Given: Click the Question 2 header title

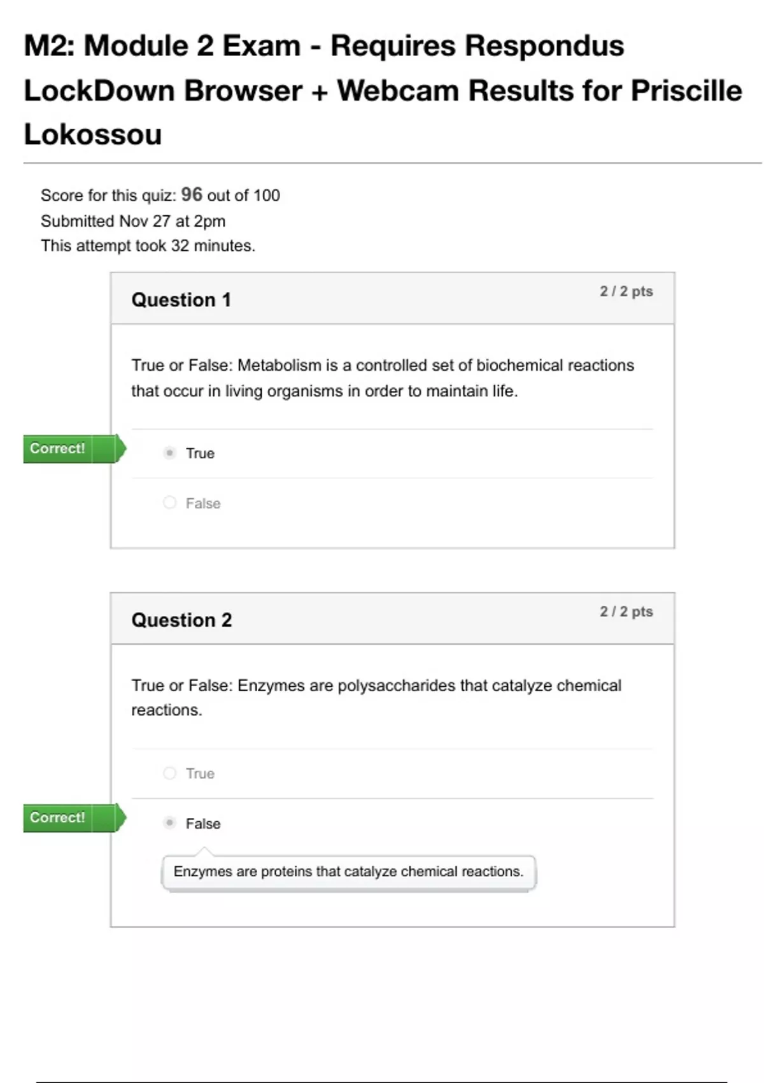Looking at the screenshot, I should coord(181,620).
